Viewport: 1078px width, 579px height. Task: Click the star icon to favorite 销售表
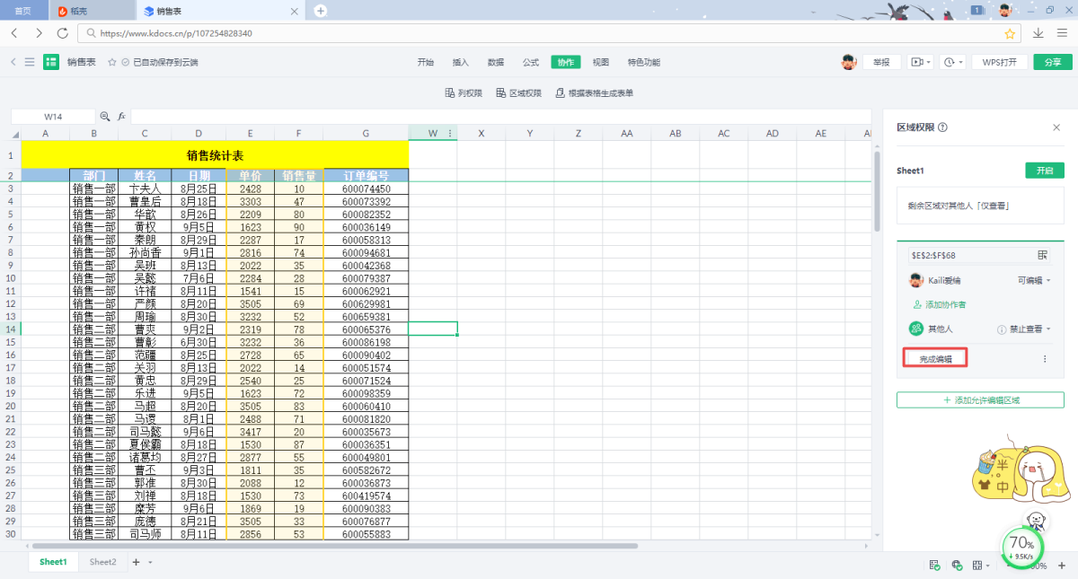pyautogui.click(x=112, y=62)
